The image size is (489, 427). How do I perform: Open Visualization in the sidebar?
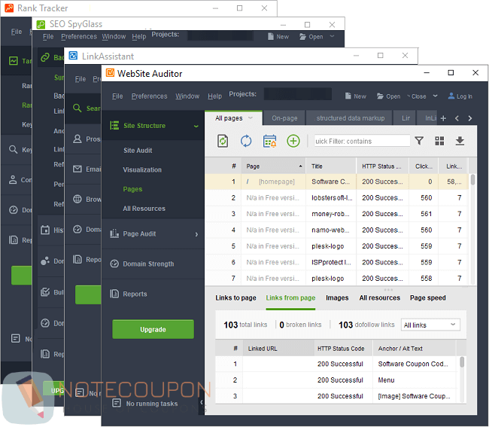(x=142, y=169)
